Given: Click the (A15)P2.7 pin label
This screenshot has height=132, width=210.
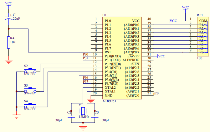Looking at the screenshot, I should tap(132, 68).
